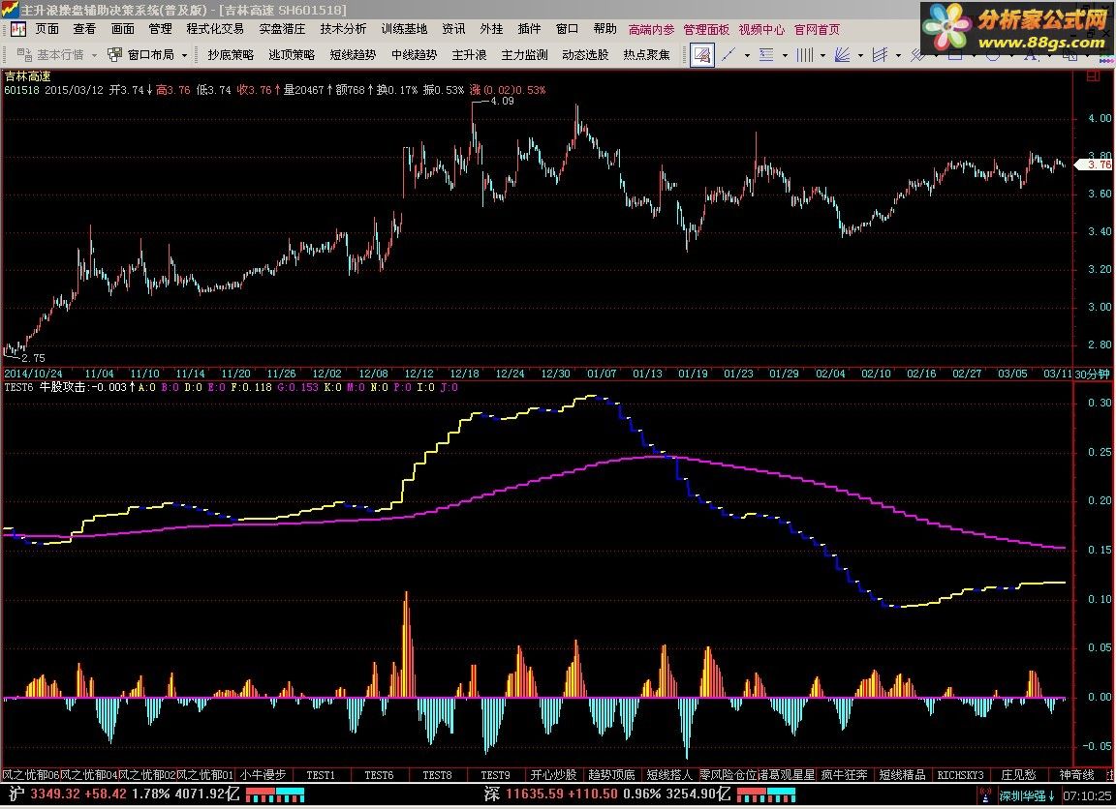Click the signal antenna icon in status bar
The width and height of the screenshot is (1116, 809).
[x=986, y=794]
